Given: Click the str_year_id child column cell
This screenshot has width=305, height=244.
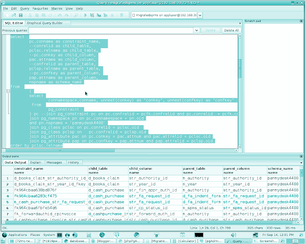Looking at the screenshot, I should 155,184.
